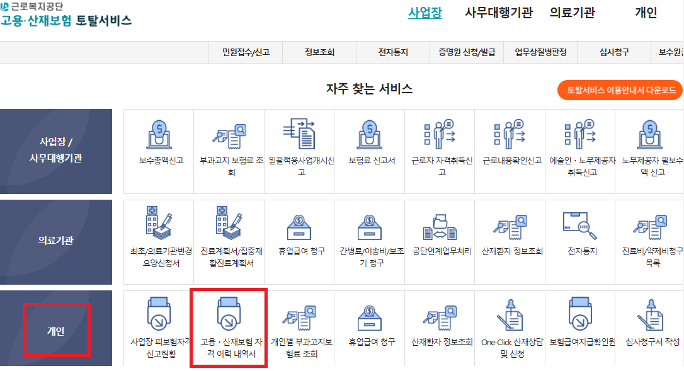Open the 업무상질병판정 menu

coord(540,52)
